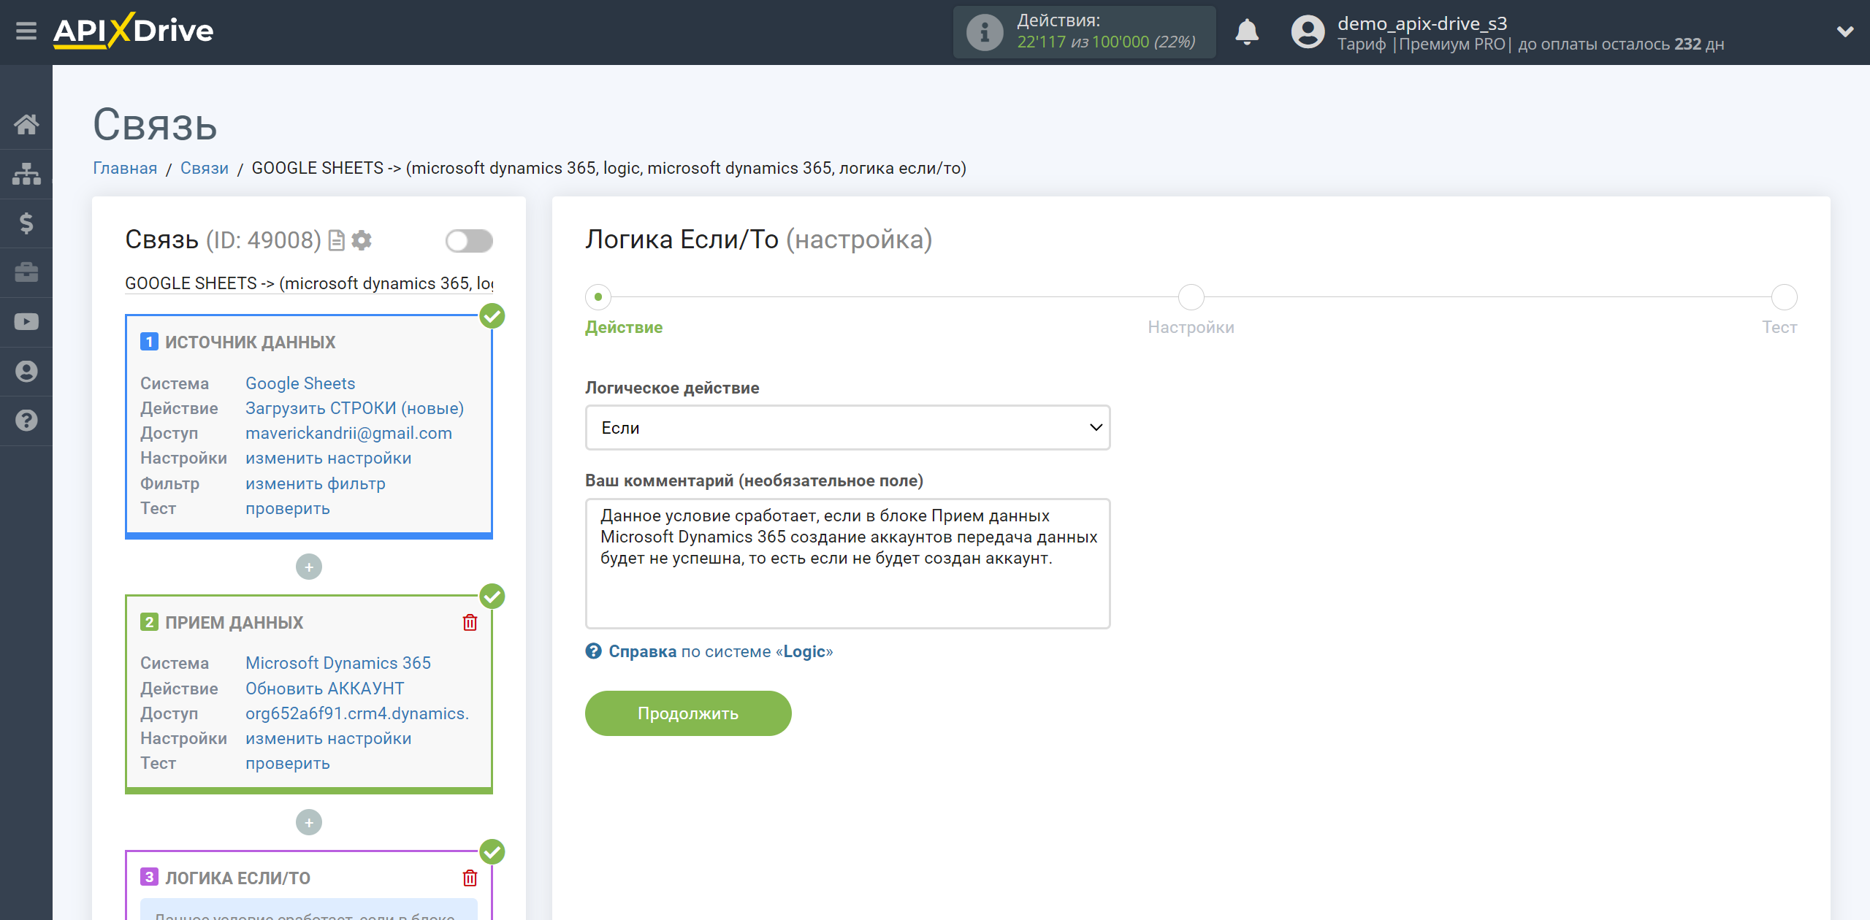1870x920 pixels.
Task: Click Обновить АККАУНТ link
Action: point(324,689)
